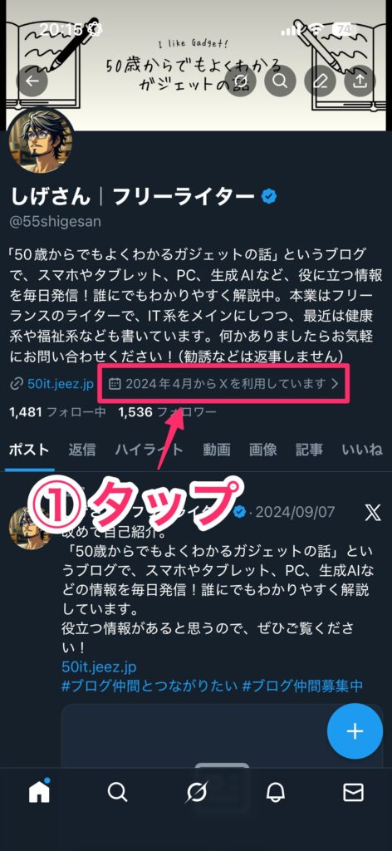View the 1,536 フォロワー list

[x=167, y=412]
